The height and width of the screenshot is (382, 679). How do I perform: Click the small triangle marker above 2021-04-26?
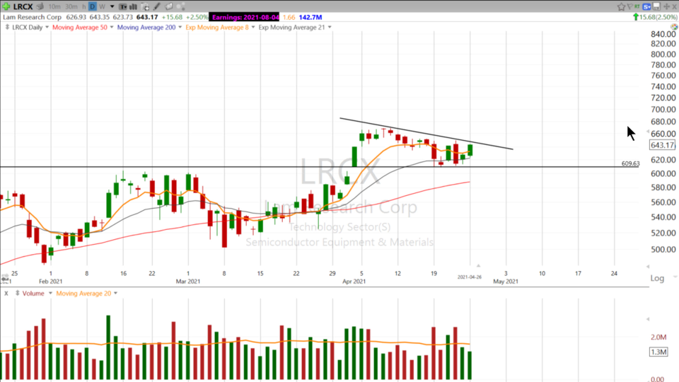478,265
